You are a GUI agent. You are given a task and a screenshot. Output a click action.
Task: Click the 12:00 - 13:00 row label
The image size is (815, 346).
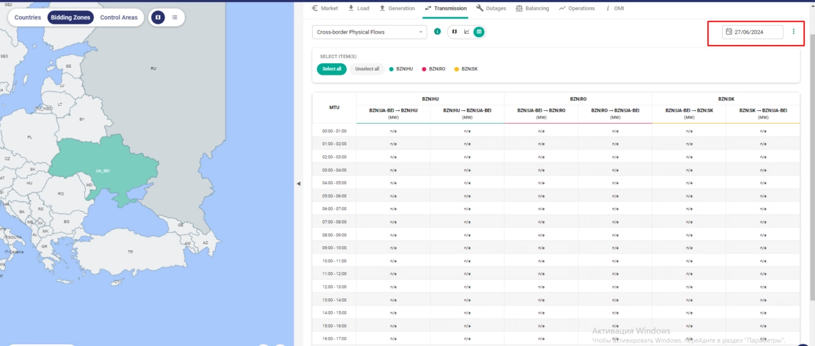(x=334, y=286)
